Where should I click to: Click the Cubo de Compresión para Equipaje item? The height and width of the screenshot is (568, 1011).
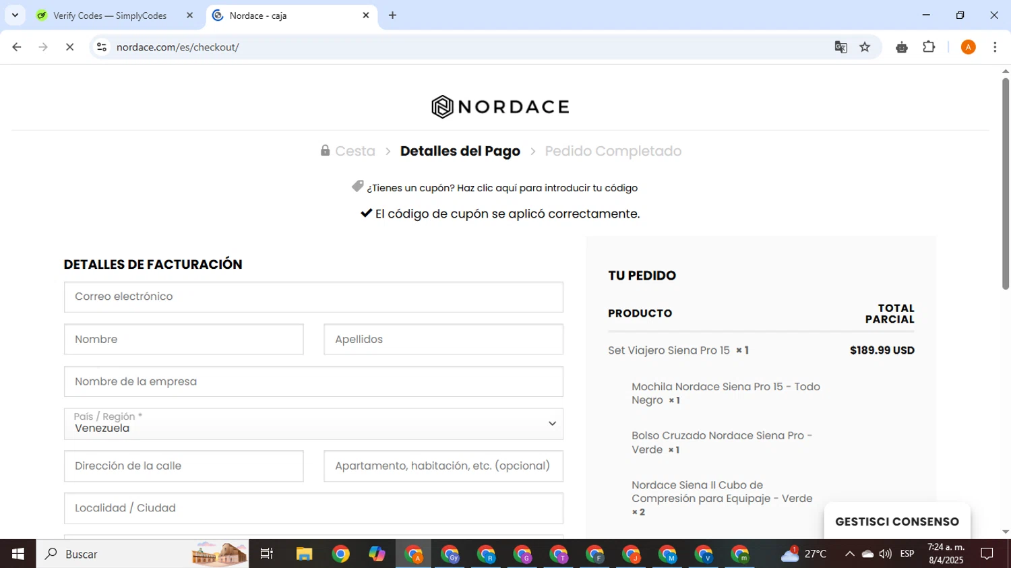pyautogui.click(x=722, y=499)
